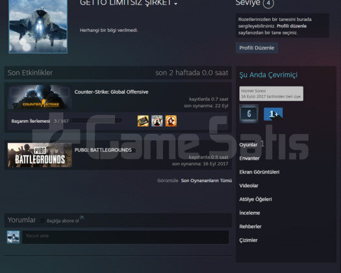Click the games count '1' beside Oyunlar
Screen dimensions: 341x273
coord(262,144)
